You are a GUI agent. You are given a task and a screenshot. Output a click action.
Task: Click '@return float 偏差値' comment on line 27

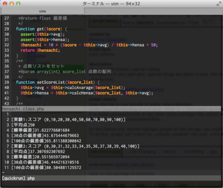coord(43,18)
